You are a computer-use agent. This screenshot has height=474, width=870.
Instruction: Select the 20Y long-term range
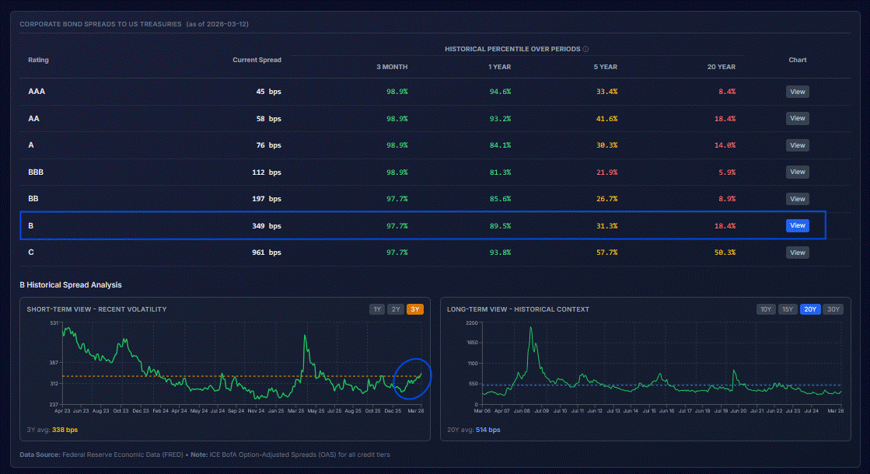coord(810,309)
